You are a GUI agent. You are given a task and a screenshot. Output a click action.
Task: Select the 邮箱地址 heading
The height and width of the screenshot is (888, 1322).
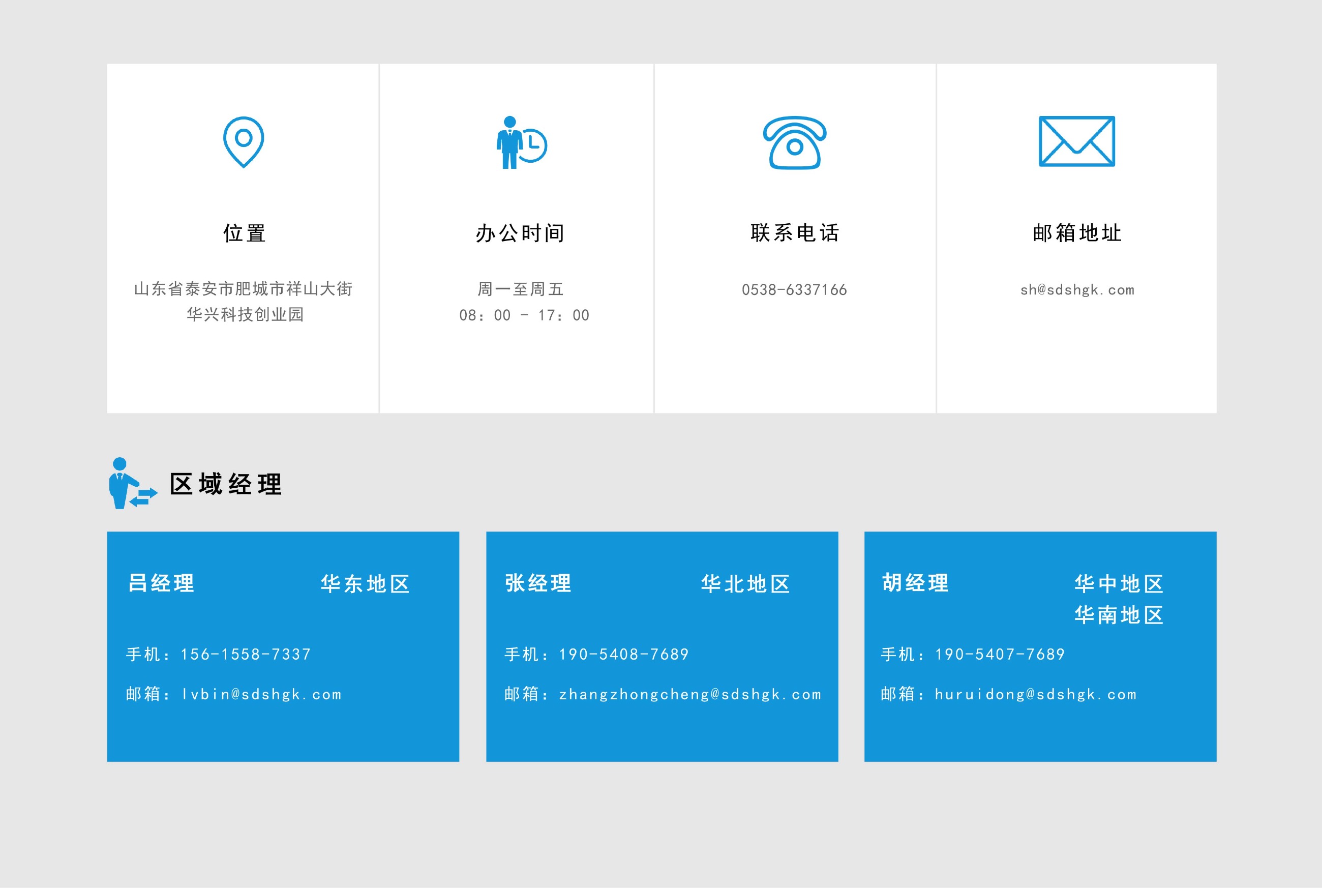1077,233
